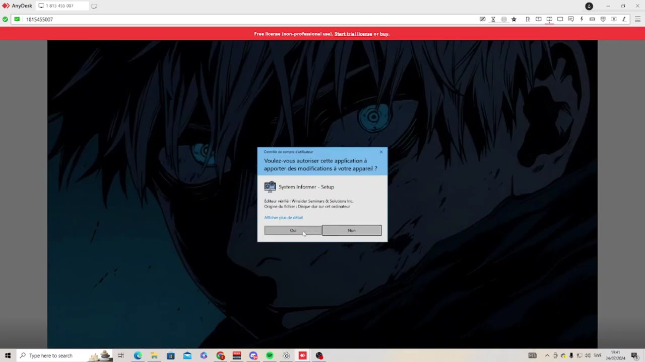This screenshot has height=362, width=645.
Task: Open the AnyDesk permissions shield icon
Action: point(603,19)
